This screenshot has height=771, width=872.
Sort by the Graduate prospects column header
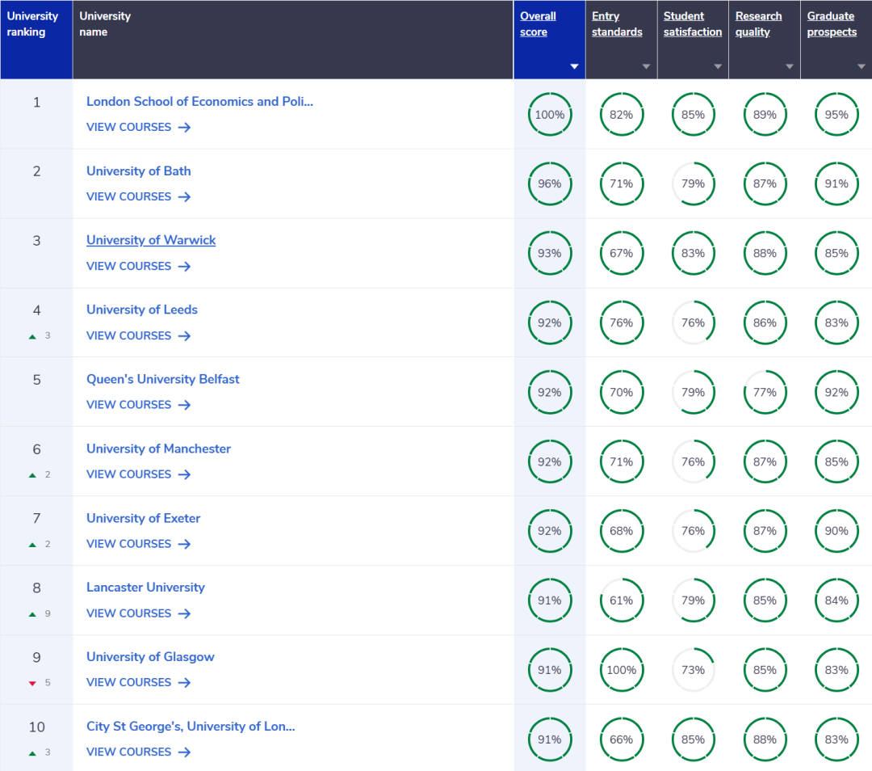click(x=832, y=24)
